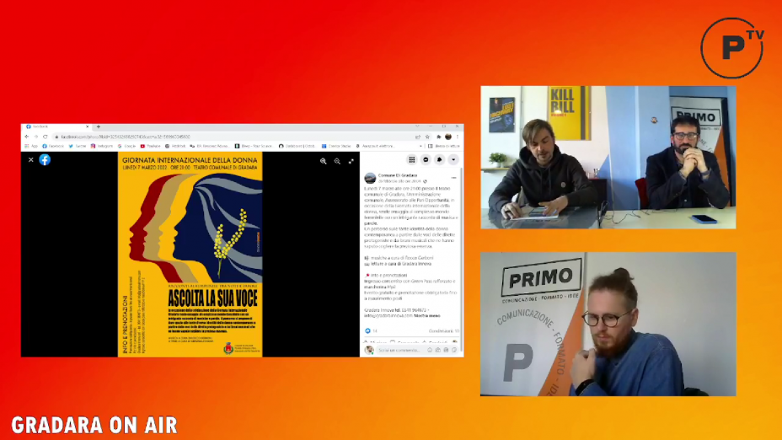Screen dimensions: 782x440
Task: Zoom out of the poster photo
Action: click(x=337, y=161)
